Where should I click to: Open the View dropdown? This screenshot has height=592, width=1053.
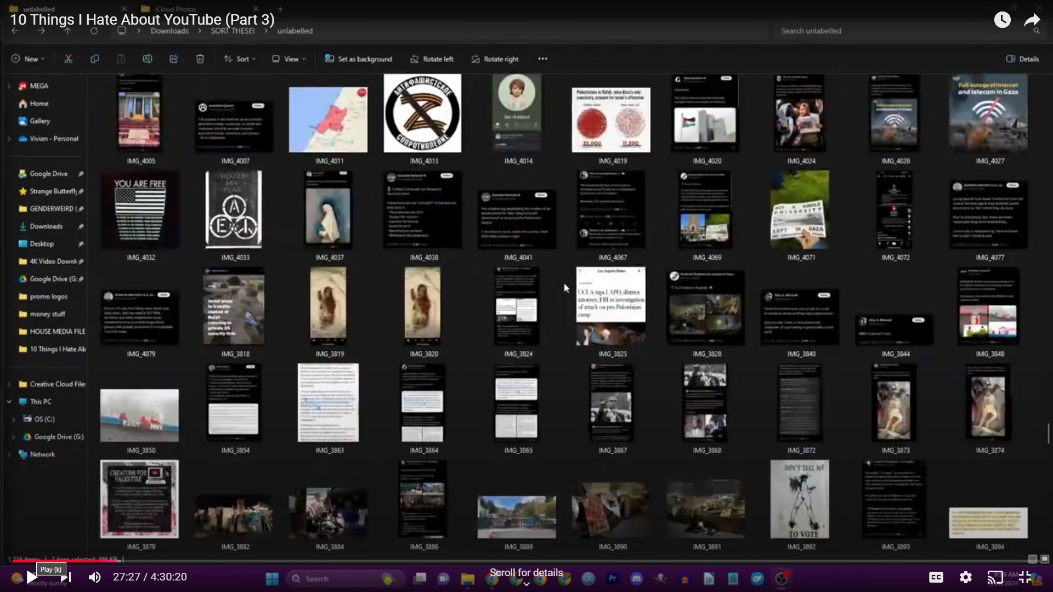coord(289,59)
